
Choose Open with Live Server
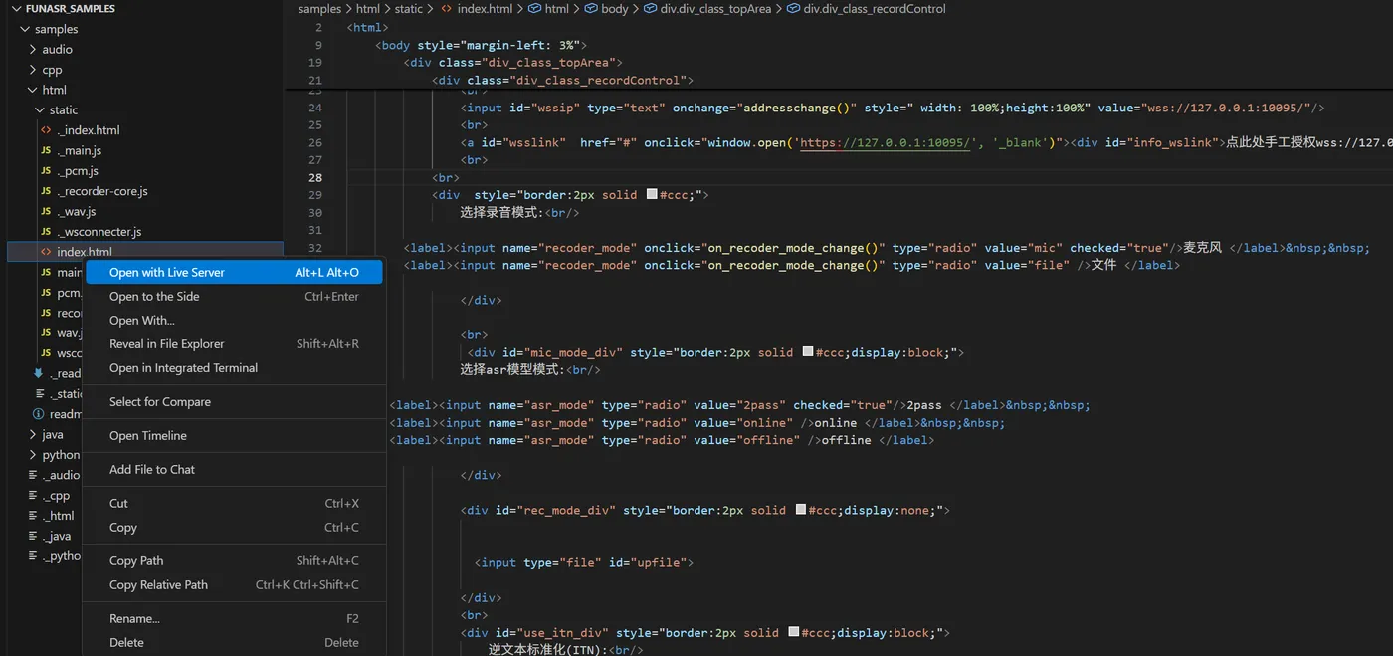coord(234,272)
